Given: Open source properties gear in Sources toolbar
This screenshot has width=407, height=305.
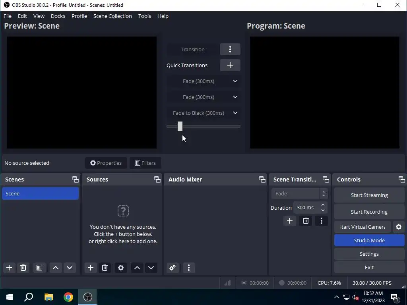Looking at the screenshot, I should click(121, 268).
